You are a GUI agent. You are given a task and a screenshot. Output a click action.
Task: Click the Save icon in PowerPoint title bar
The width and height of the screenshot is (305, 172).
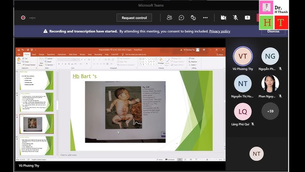click(x=19, y=50)
